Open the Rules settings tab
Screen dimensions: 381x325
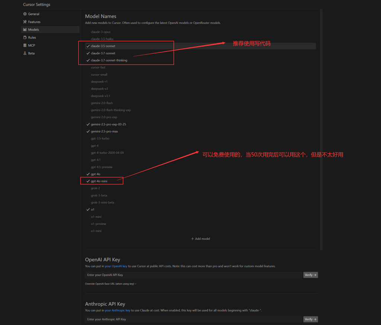tap(50, 38)
